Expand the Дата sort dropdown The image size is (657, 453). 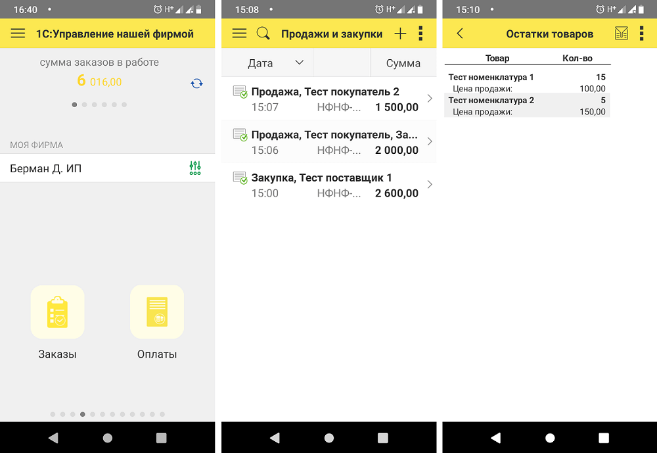click(x=299, y=62)
